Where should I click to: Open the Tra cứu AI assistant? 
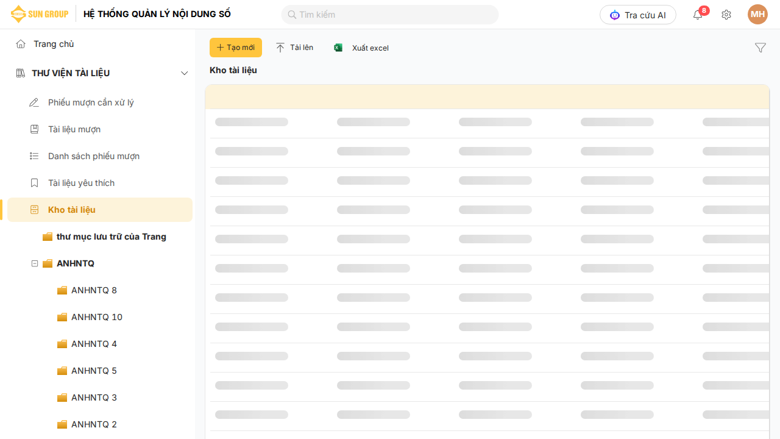637,15
